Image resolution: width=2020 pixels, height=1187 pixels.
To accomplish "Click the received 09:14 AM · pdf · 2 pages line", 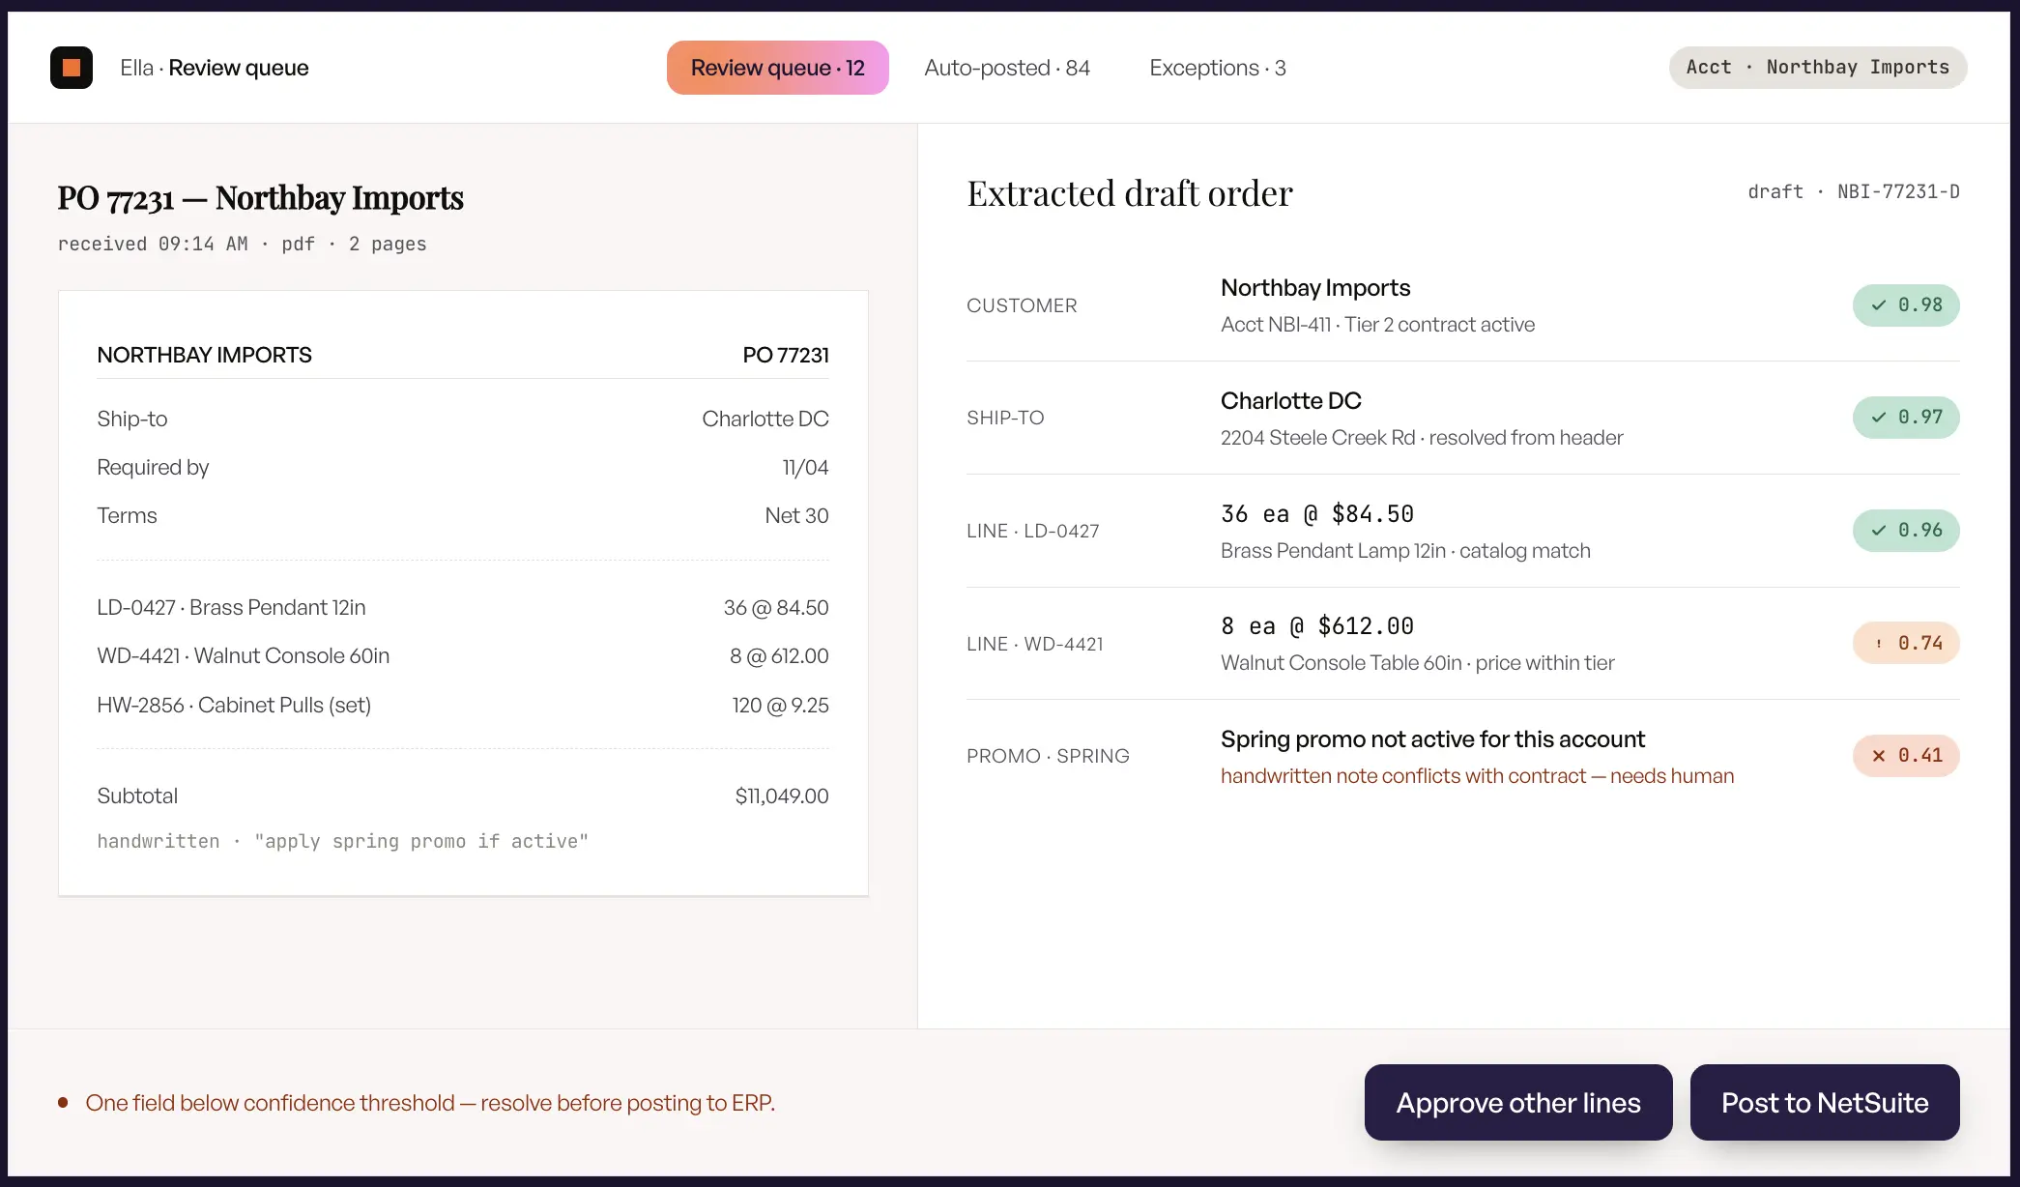I will tap(242, 245).
